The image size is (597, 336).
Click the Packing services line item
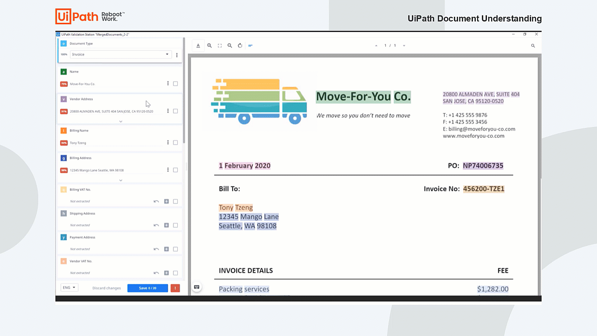pos(244,289)
